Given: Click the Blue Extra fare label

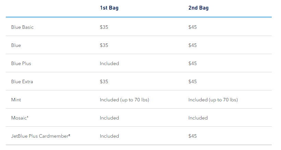Looking at the screenshot, I should click(x=22, y=82).
